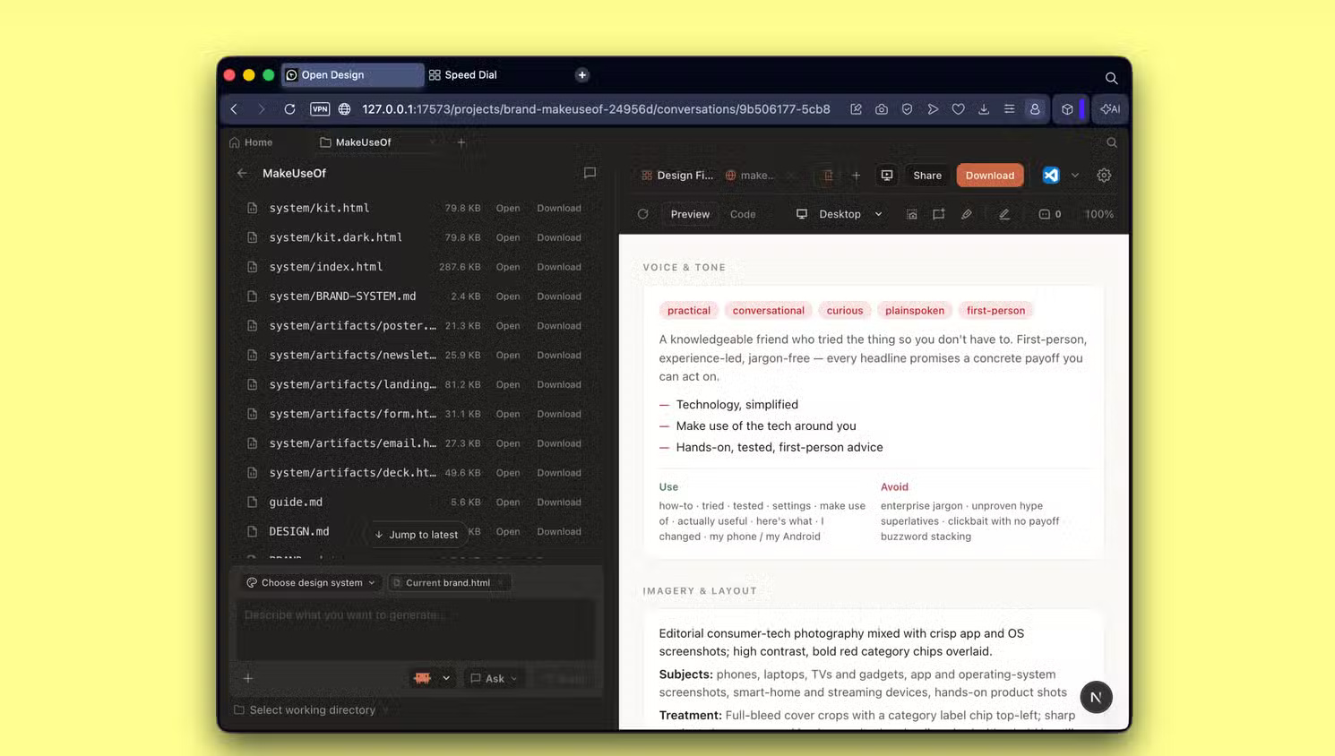The width and height of the screenshot is (1335, 756).
Task: Click the first-person tone tag
Action: tap(995, 311)
